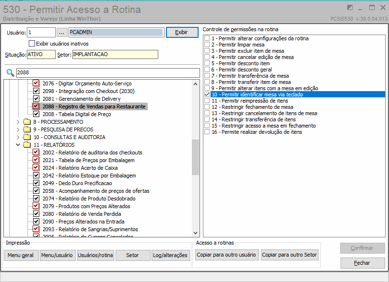The image size is (389, 282).
Task: Uncheck 10 - Permitir identificar mesa via teclado
Action: tap(207, 94)
